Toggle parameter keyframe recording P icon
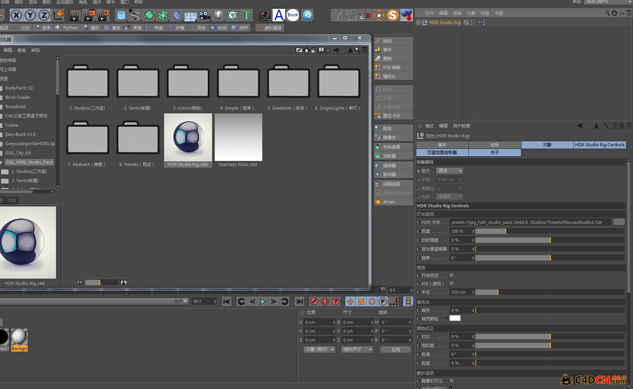The height and width of the screenshot is (389, 633). pyautogui.click(x=383, y=301)
